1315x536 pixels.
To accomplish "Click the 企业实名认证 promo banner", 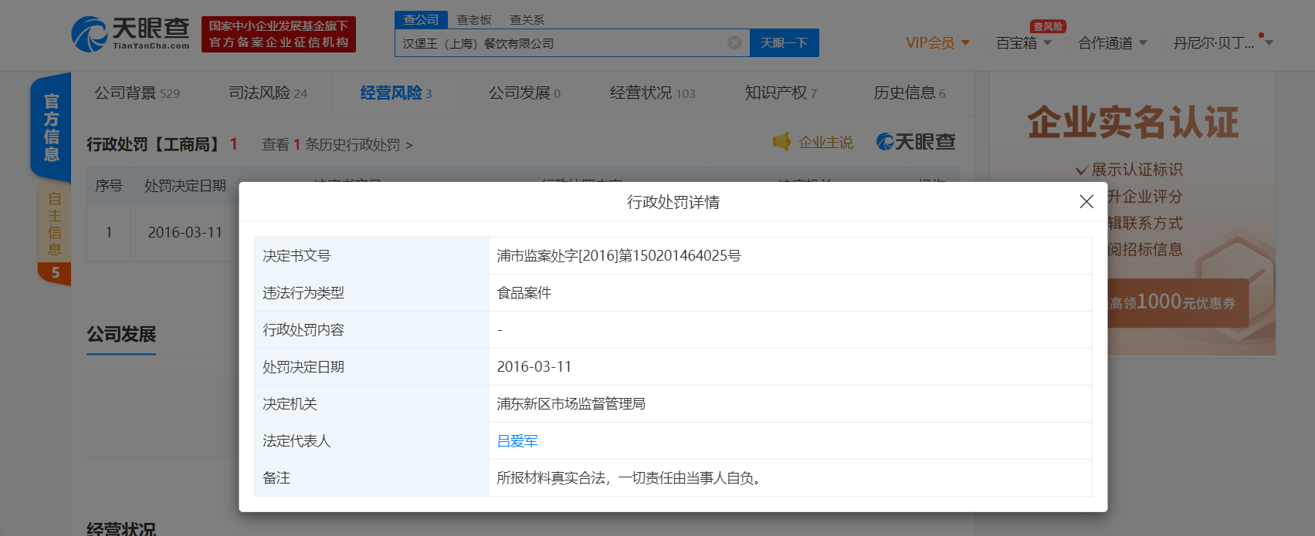I will 1133,123.
